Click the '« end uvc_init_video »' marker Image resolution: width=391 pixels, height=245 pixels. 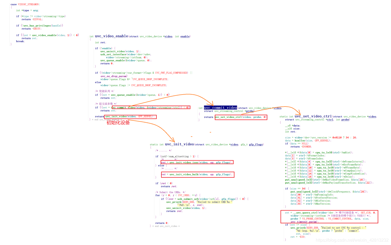point(166,226)
